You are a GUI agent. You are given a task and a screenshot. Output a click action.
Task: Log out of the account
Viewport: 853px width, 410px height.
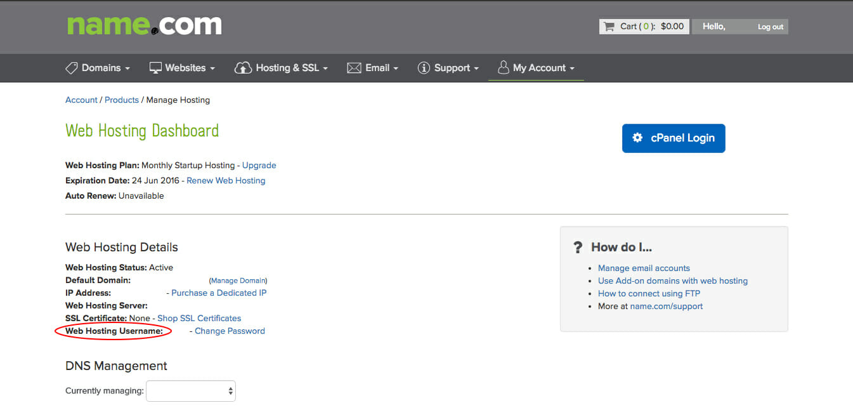pos(771,27)
